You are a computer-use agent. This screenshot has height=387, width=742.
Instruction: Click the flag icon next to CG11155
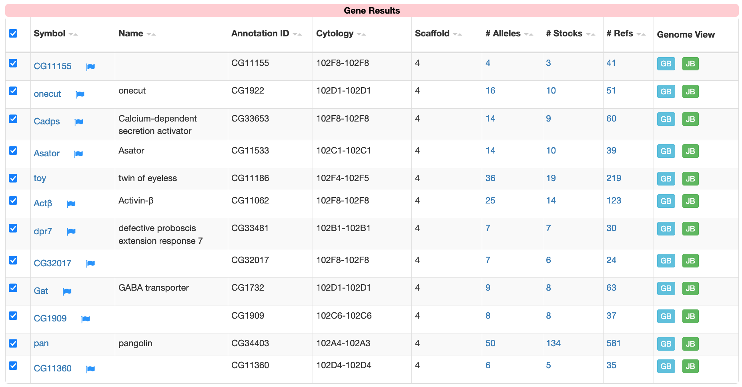tap(90, 67)
